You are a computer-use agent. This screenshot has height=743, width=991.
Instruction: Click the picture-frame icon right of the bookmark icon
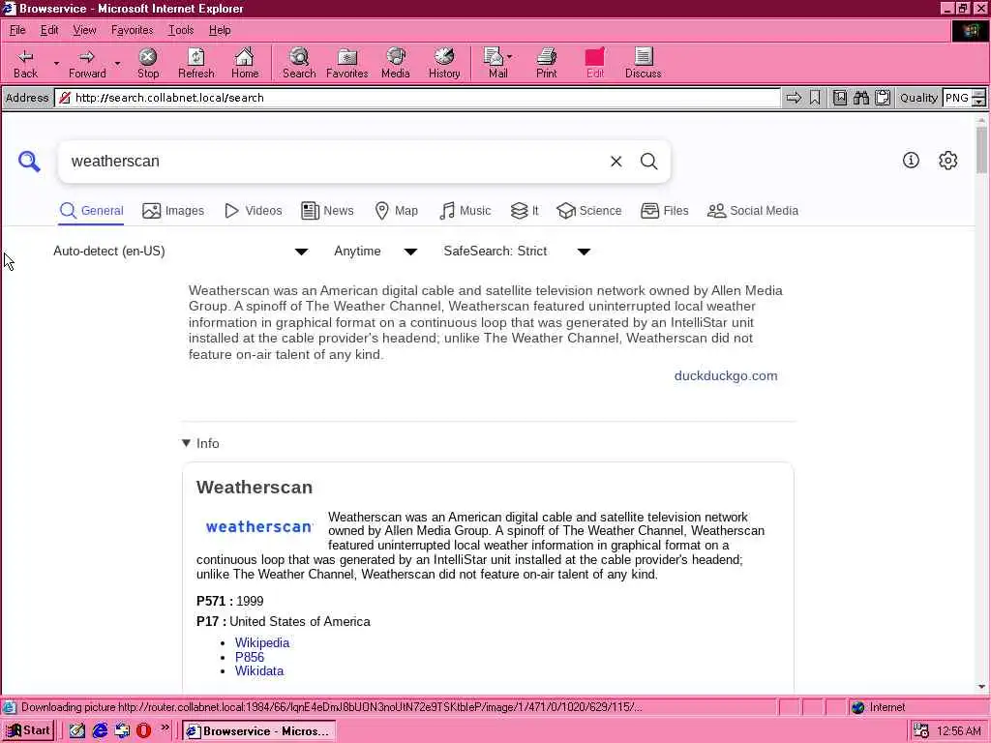click(839, 98)
